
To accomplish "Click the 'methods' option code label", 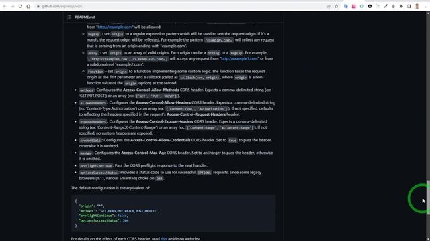I will point(87,90).
